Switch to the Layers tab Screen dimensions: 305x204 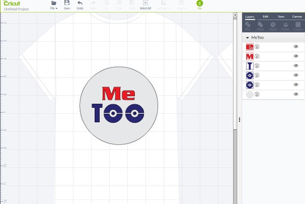pyautogui.click(x=250, y=17)
